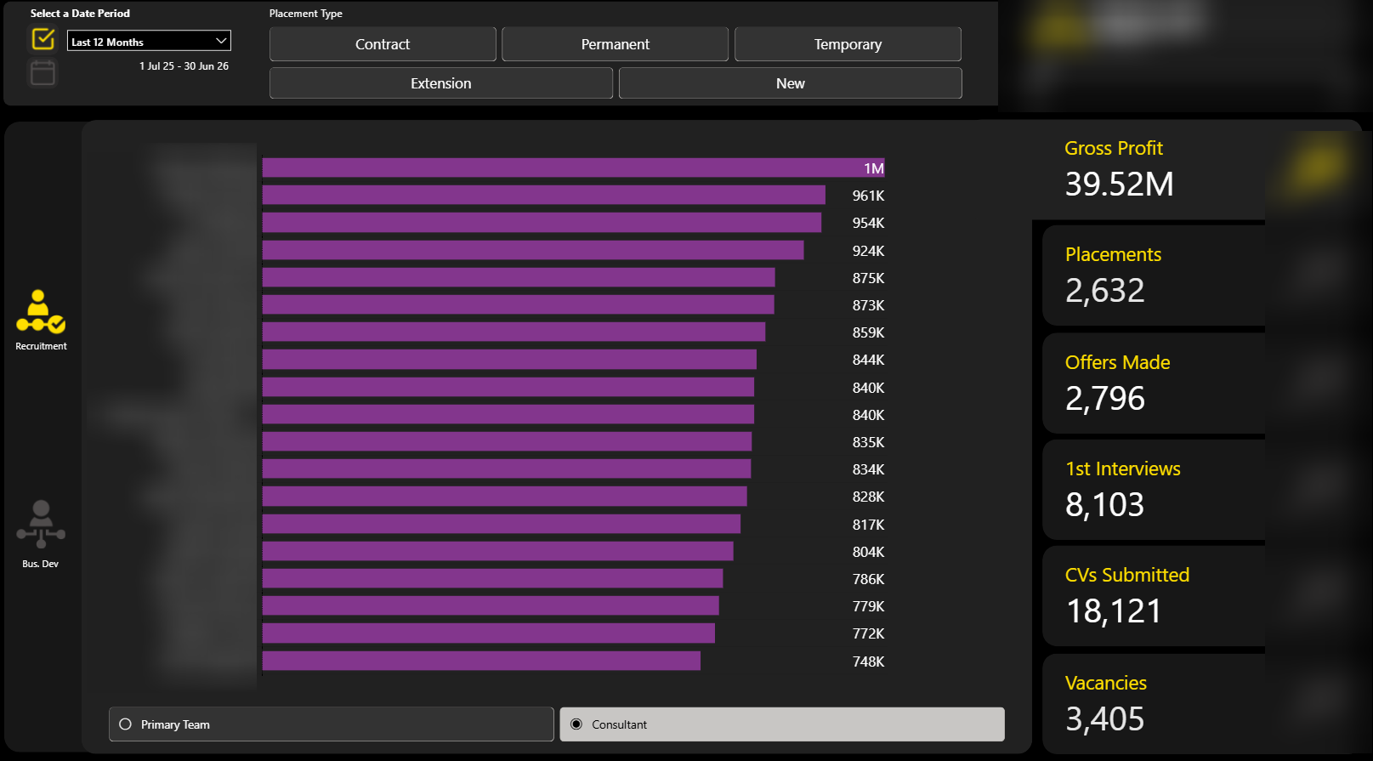Click the bar valued 804K
Image resolution: width=1373 pixels, height=761 pixels.
[497, 551]
